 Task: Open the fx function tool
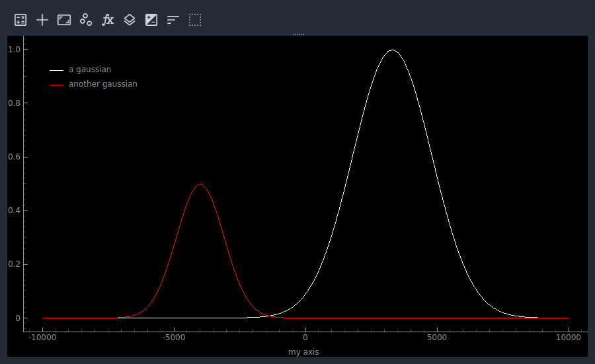pos(108,20)
